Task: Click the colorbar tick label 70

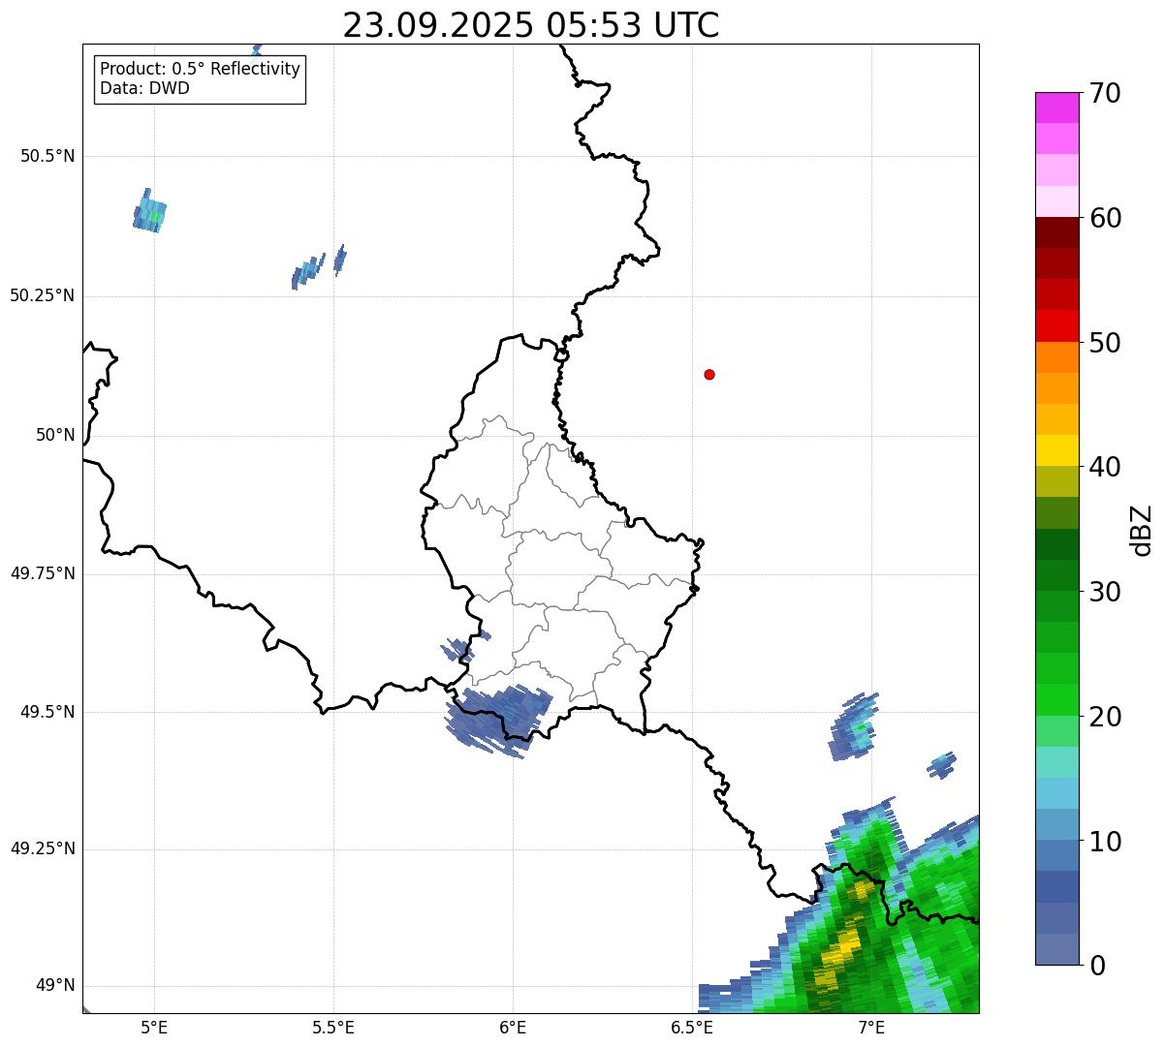Action: click(1105, 93)
